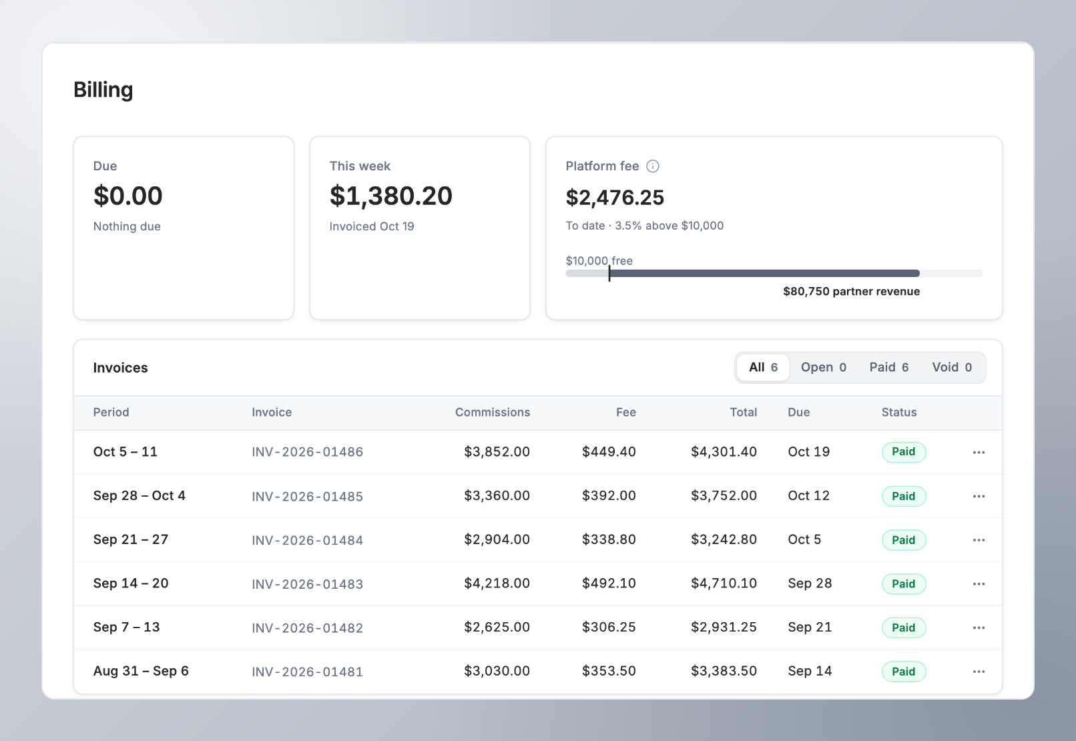Viewport: 1076px width, 741px height.
Task: Click the $2,476.25 platform fee amount
Action: (615, 198)
